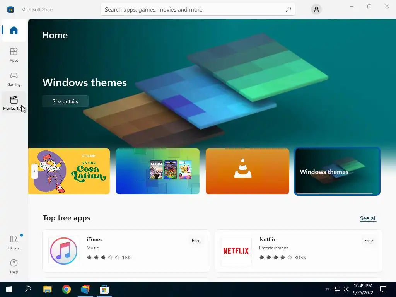The width and height of the screenshot is (396, 297).
Task: Open the user account profile icon
Action: click(316, 9)
